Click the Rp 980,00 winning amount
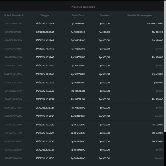This screenshot has width=166, height=166. (157, 57)
